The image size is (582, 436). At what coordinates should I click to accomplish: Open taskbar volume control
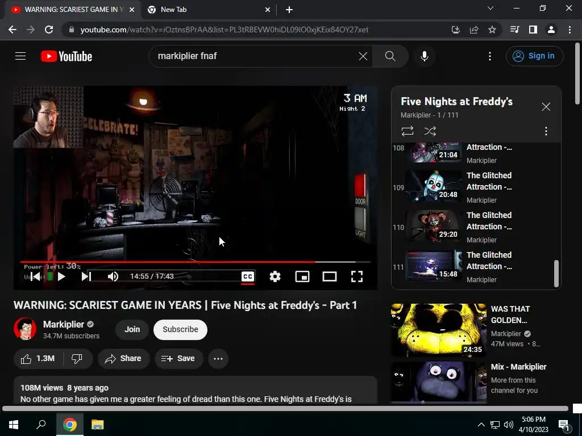509,425
